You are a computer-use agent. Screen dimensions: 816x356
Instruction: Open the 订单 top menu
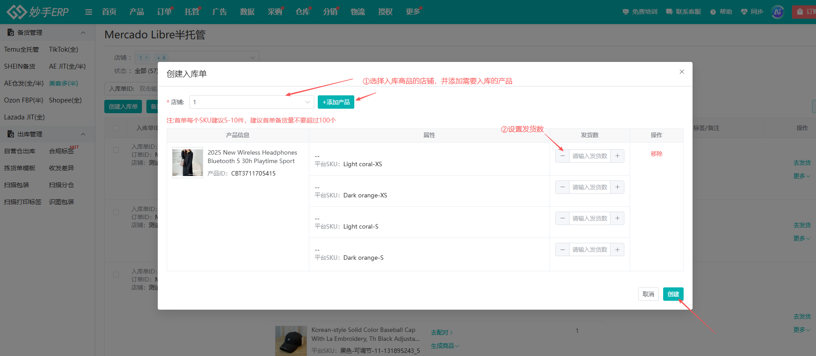click(164, 12)
